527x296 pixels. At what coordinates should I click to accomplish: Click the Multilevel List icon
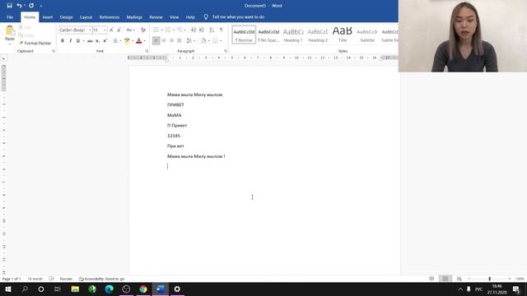[180, 30]
